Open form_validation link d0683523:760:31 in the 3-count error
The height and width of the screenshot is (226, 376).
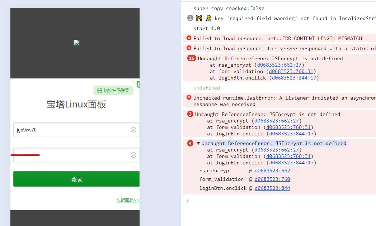tap(288, 128)
